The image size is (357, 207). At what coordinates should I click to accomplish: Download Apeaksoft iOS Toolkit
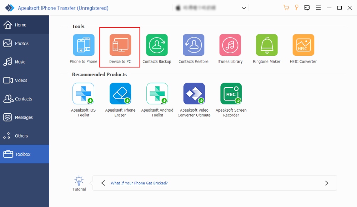click(83, 93)
